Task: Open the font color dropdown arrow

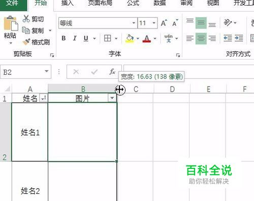Action: coord(155,39)
